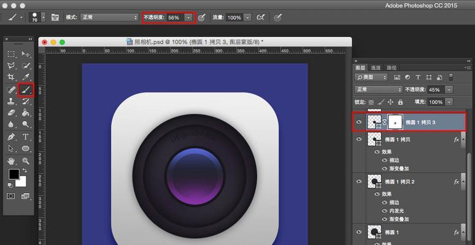The image size is (475, 245).
Task: Switch to the 通道 tab
Action: coord(376,67)
